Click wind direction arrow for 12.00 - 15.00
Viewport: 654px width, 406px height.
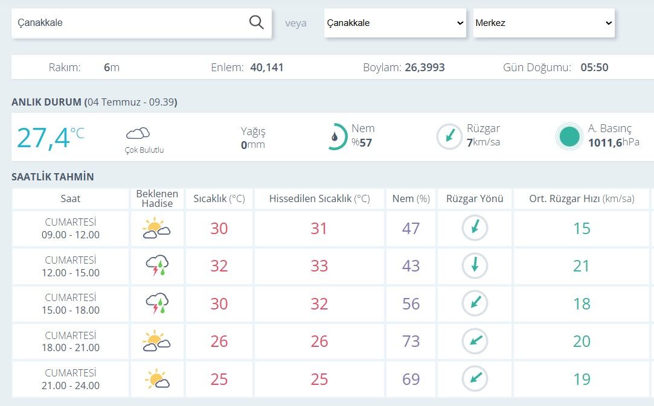[475, 265]
